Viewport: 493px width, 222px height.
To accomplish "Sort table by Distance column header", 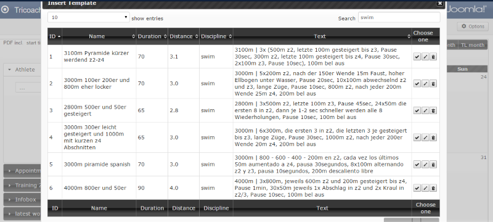I will pyautogui.click(x=184, y=36).
